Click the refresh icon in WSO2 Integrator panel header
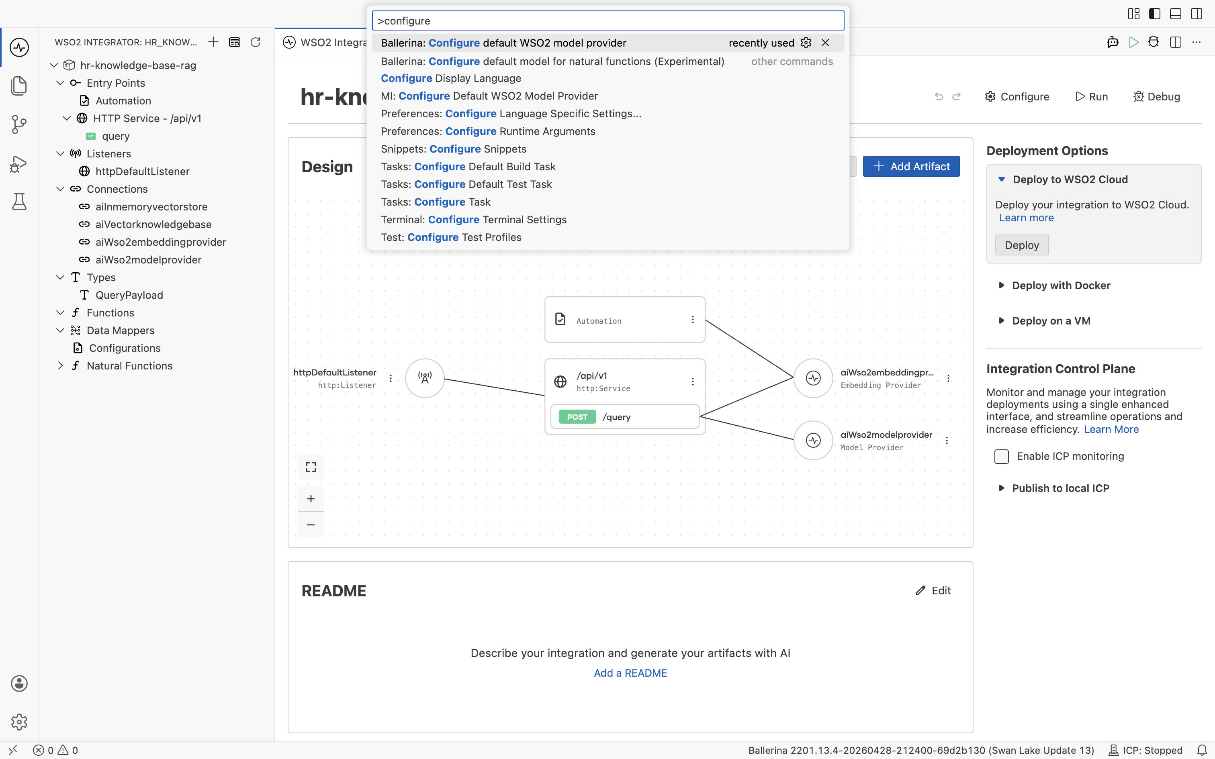Image resolution: width=1215 pixels, height=759 pixels. coord(256,42)
